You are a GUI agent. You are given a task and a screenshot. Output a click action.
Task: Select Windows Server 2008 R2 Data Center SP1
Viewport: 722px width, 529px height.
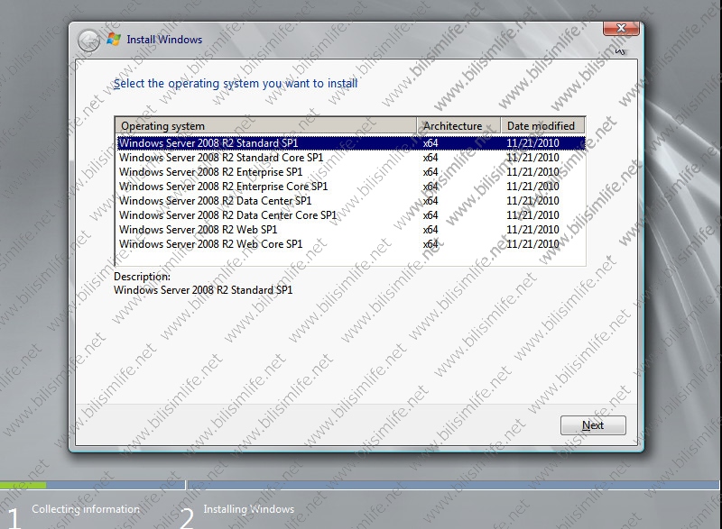(x=351, y=201)
